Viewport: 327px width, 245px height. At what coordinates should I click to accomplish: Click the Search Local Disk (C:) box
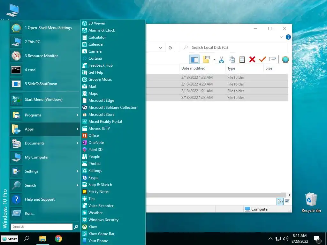click(233, 48)
